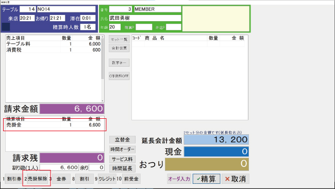
Task: Click the 金券 voucher button
Action: tap(61, 179)
